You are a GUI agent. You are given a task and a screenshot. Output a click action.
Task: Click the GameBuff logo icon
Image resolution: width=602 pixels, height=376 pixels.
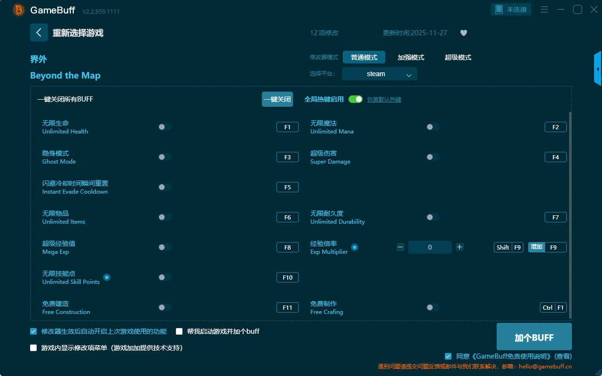click(19, 10)
